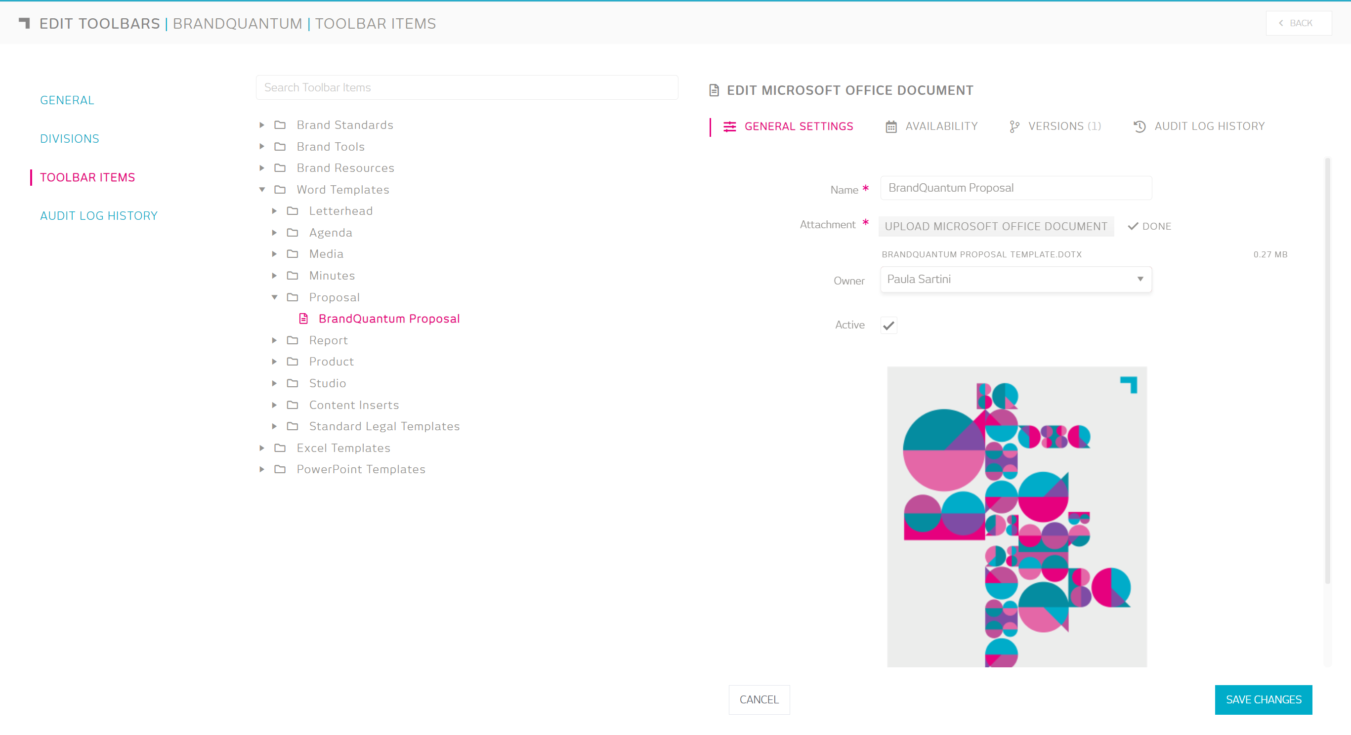1351x735 pixels.
Task: Click the Search Toolbar Items field
Action: 467,87
